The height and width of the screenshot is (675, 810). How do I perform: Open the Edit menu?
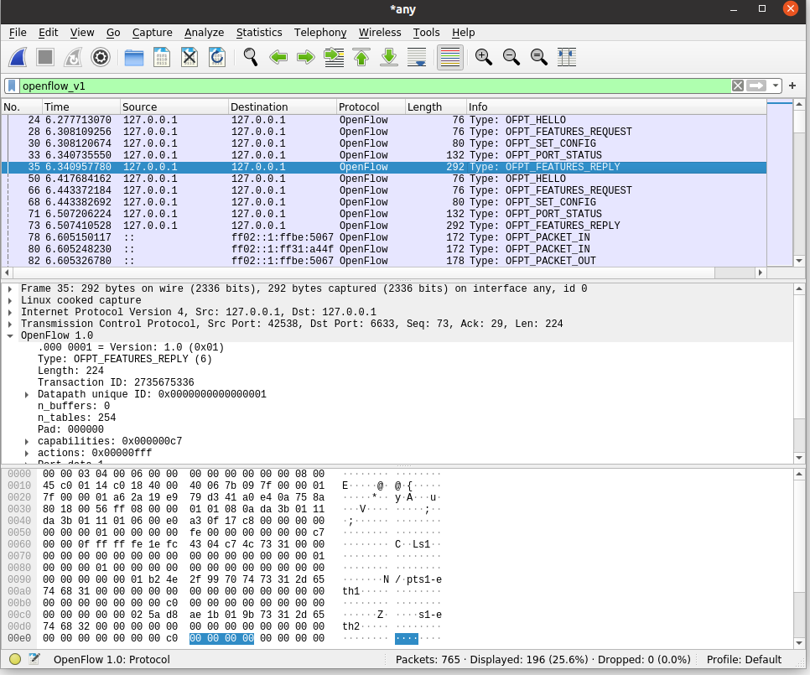click(48, 33)
